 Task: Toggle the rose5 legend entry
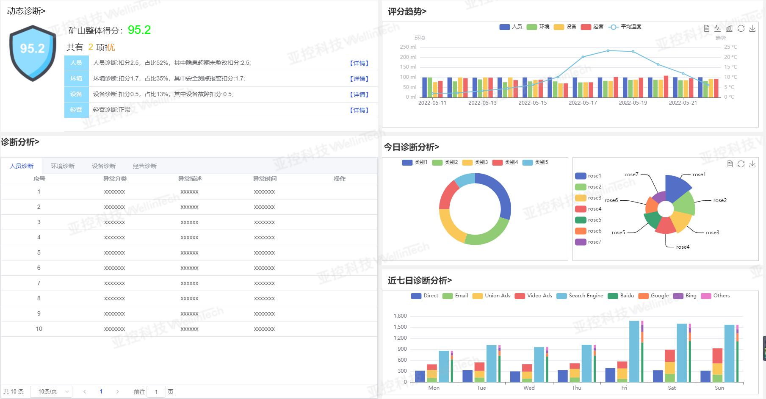pos(588,220)
